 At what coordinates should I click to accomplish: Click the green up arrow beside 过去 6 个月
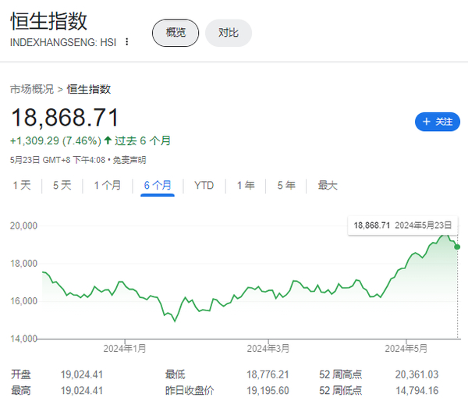point(108,140)
